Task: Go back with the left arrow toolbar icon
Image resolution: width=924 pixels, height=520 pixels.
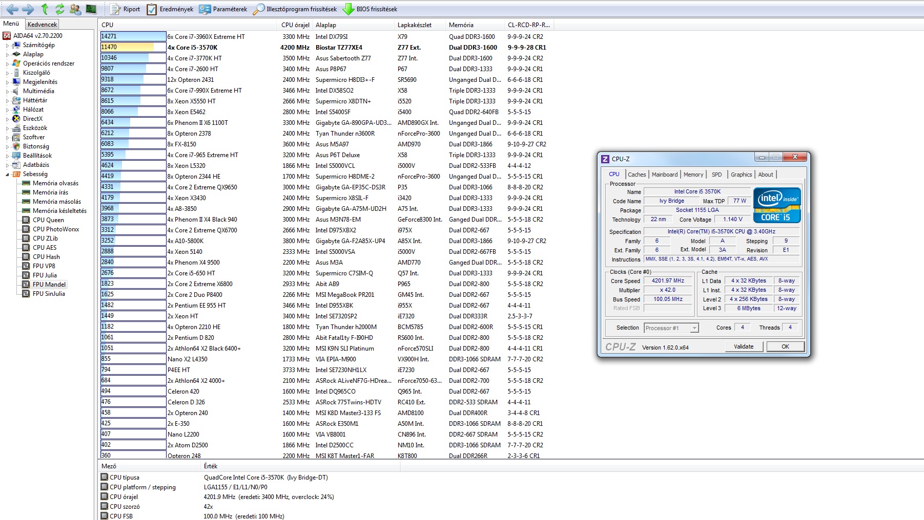Action: [12, 9]
